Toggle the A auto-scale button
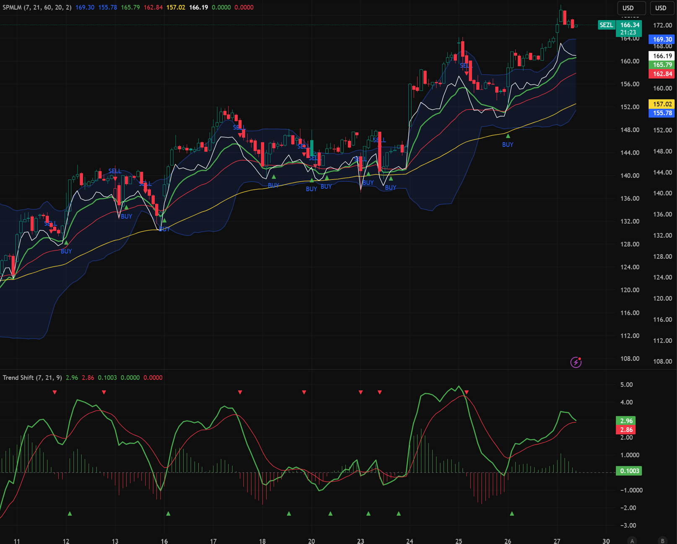The width and height of the screenshot is (677, 544). 632,541
